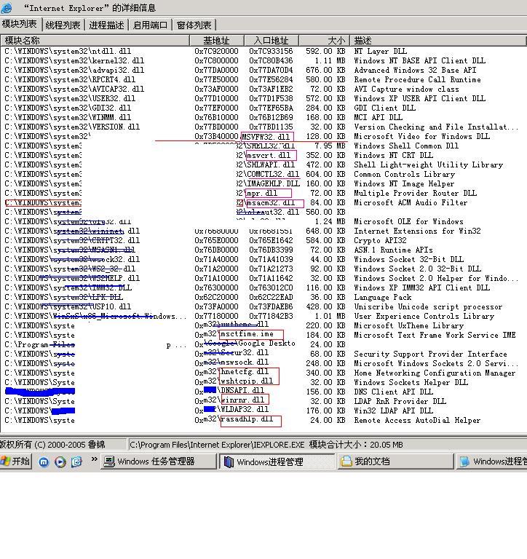This screenshot has width=527, height=559.
Task: Select the GDI32.dll module row
Action: tap(263, 108)
